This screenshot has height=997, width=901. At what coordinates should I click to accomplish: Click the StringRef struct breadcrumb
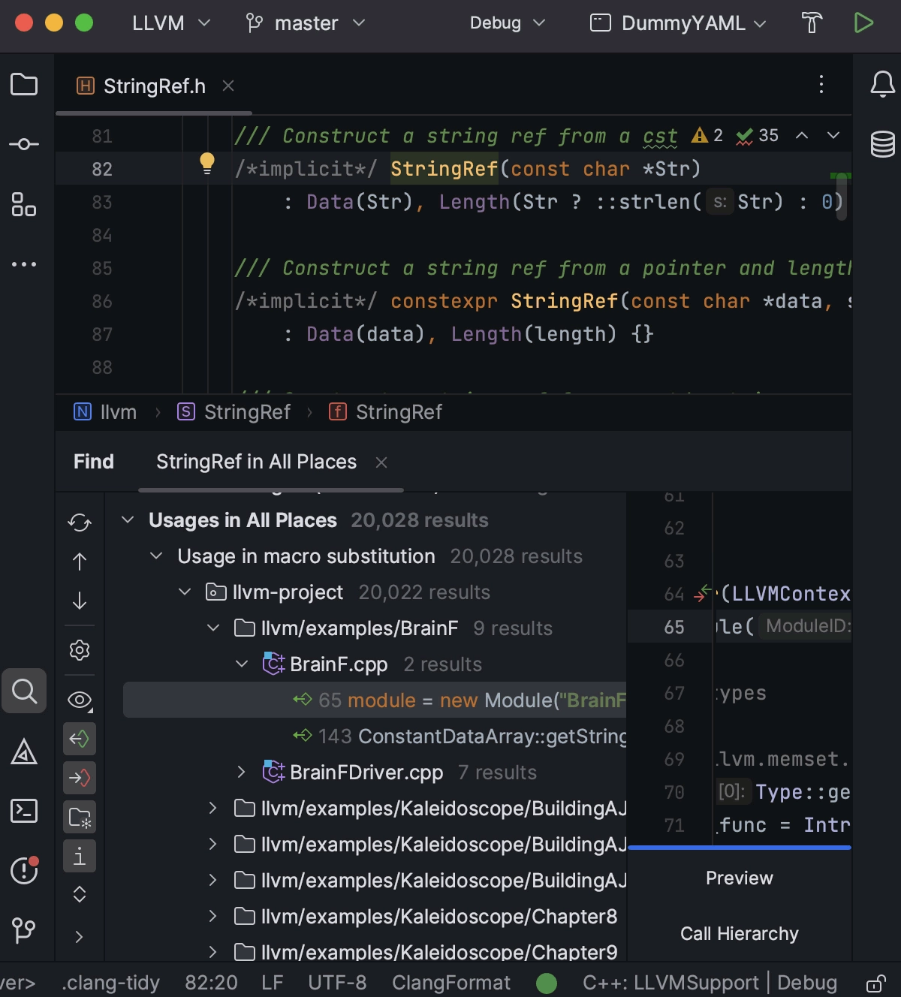(x=234, y=412)
